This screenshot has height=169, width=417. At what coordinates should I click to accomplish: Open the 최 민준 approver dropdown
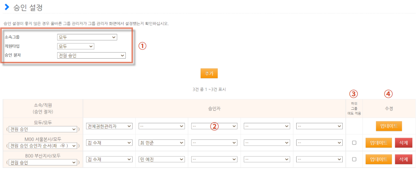(x=162, y=143)
